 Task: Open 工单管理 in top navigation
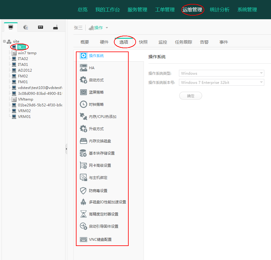pos(165,9)
